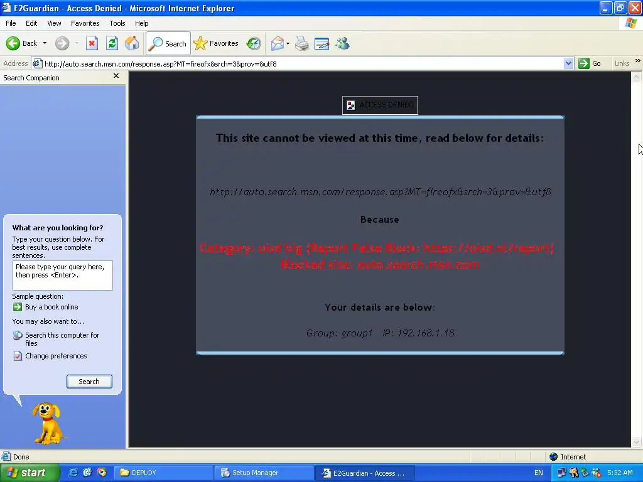Click the EN language indicator
The width and height of the screenshot is (643, 482).
coord(538,473)
